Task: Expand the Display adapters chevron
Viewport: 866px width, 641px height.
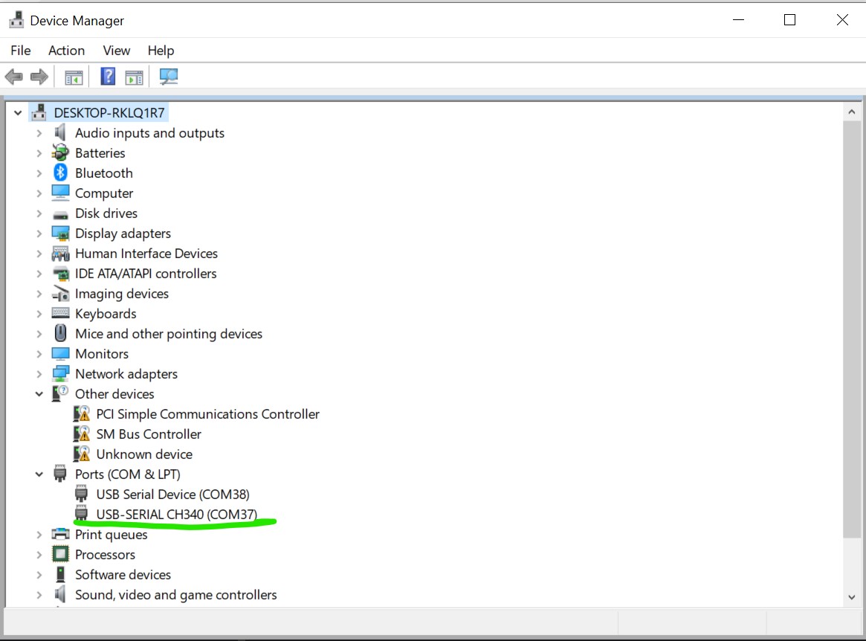Action: pos(39,233)
